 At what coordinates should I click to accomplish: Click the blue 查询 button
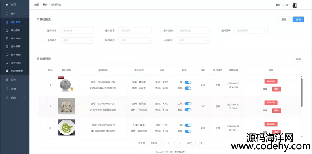pos(298,19)
